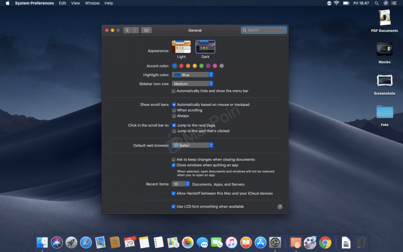
Task: Open the View menu
Action: point(75,3)
